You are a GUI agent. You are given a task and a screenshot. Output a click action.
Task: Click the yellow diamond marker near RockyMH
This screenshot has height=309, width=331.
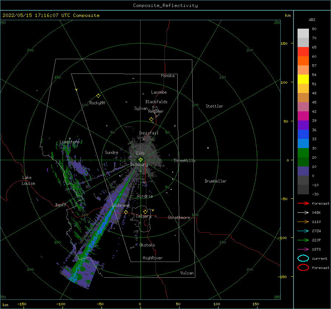98,96
